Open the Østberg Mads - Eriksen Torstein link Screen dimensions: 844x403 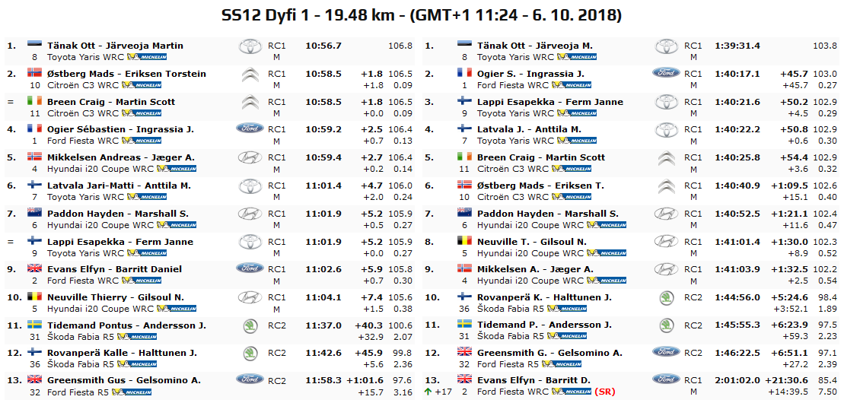[x=126, y=74]
